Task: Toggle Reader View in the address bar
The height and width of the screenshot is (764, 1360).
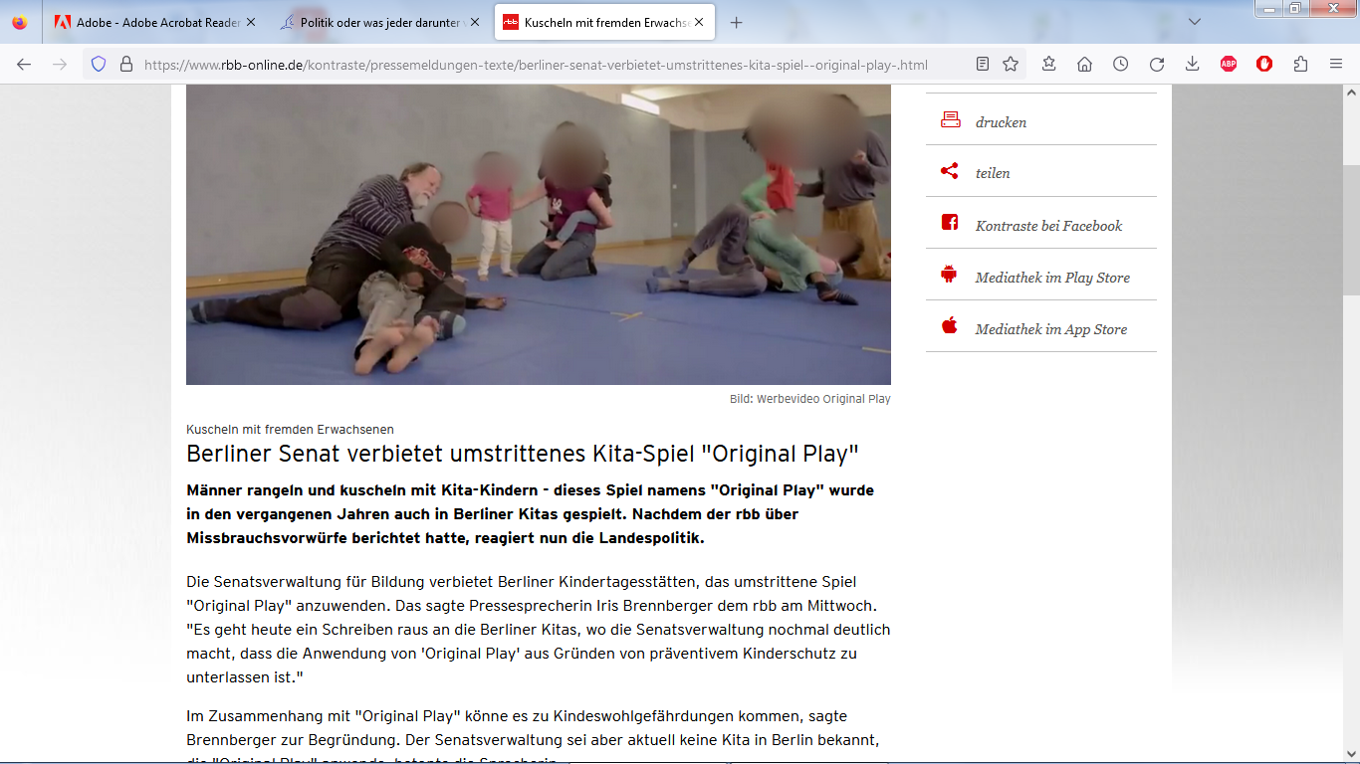Action: click(983, 65)
